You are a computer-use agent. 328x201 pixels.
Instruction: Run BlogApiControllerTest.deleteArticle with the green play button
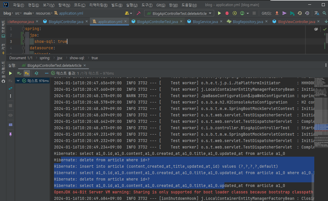219,13
